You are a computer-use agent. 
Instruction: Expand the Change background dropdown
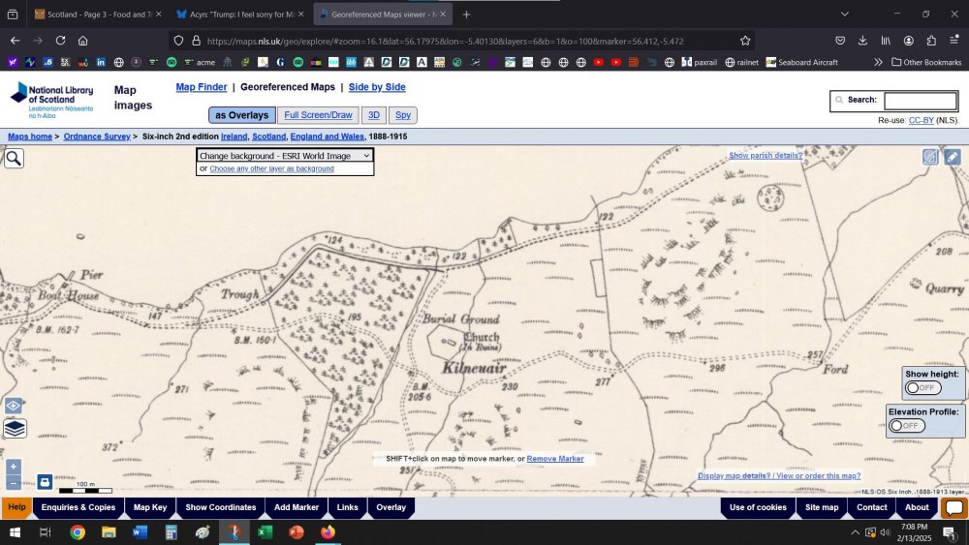coord(285,155)
